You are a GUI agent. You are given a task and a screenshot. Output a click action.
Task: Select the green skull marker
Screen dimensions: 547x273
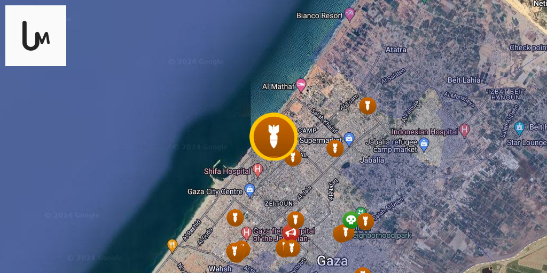tap(350, 220)
